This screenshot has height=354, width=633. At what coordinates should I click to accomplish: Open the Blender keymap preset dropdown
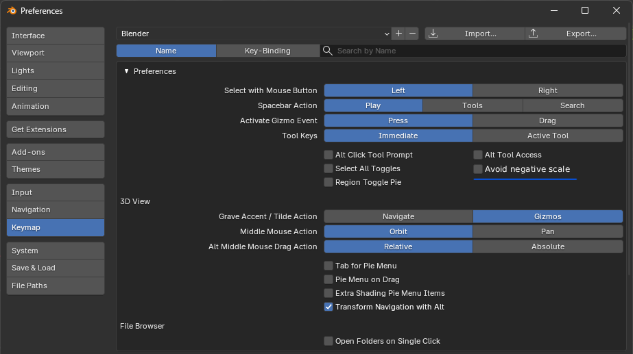coord(254,34)
